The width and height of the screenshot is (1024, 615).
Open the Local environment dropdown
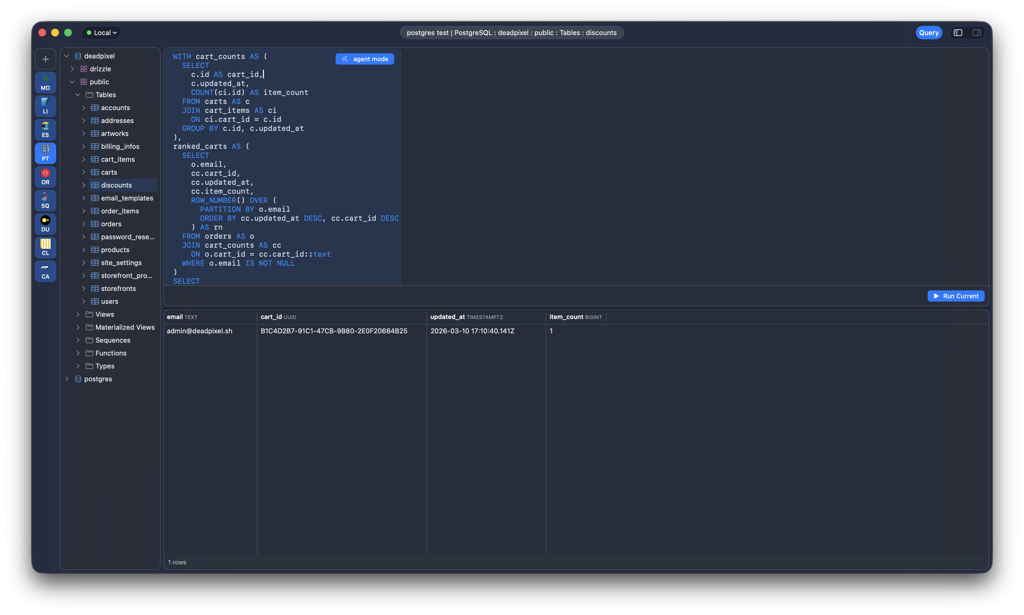pos(101,33)
